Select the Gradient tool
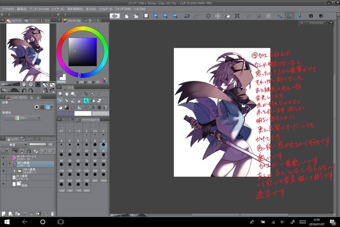Viewport: 340px width, 227px height. [66, 107]
